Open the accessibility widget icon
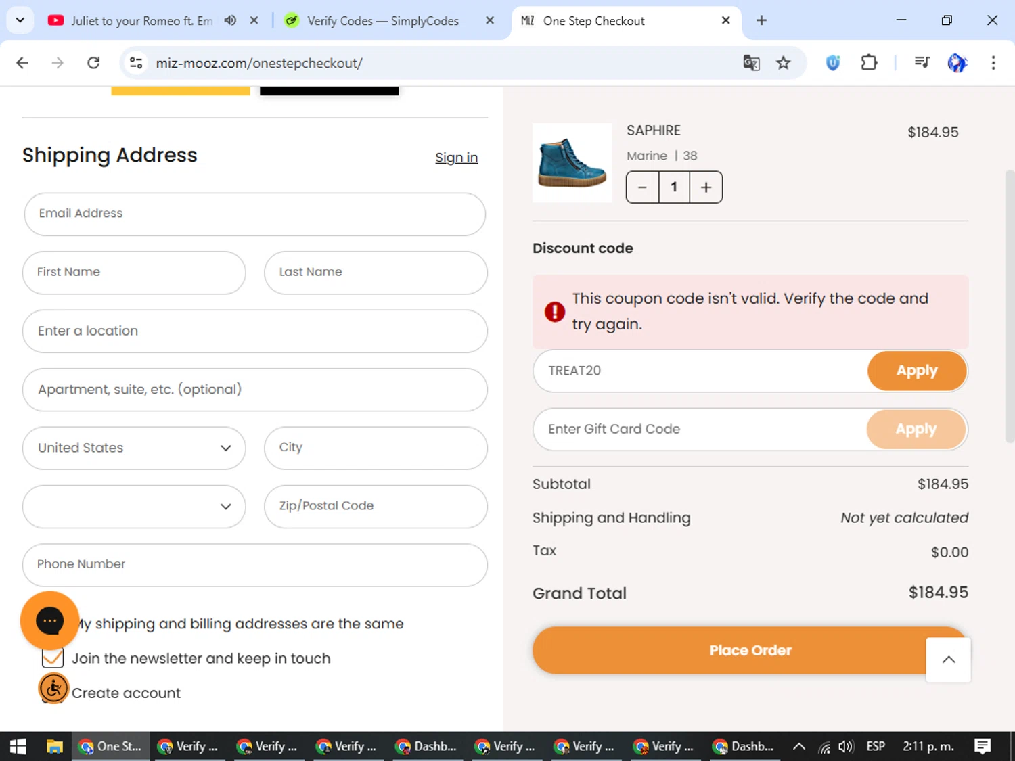The height and width of the screenshot is (761, 1015). [53, 689]
